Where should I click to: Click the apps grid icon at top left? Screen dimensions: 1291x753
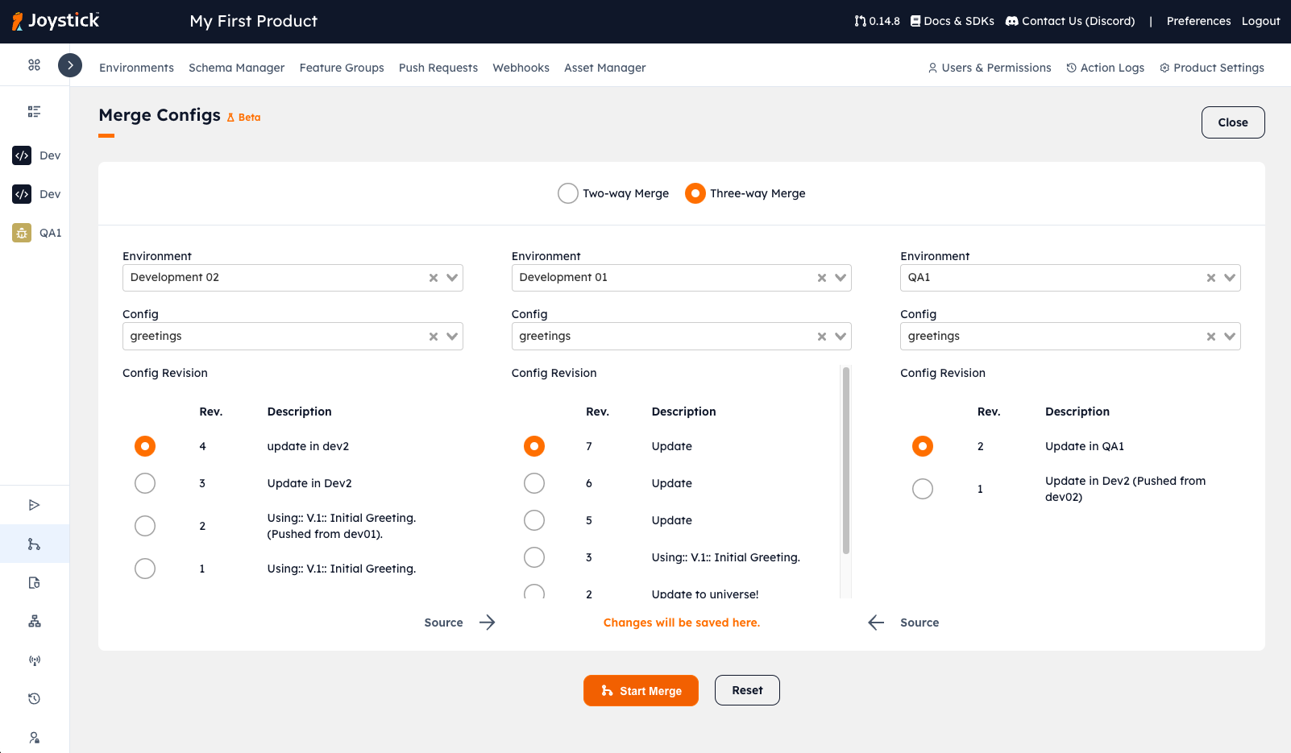coord(34,65)
